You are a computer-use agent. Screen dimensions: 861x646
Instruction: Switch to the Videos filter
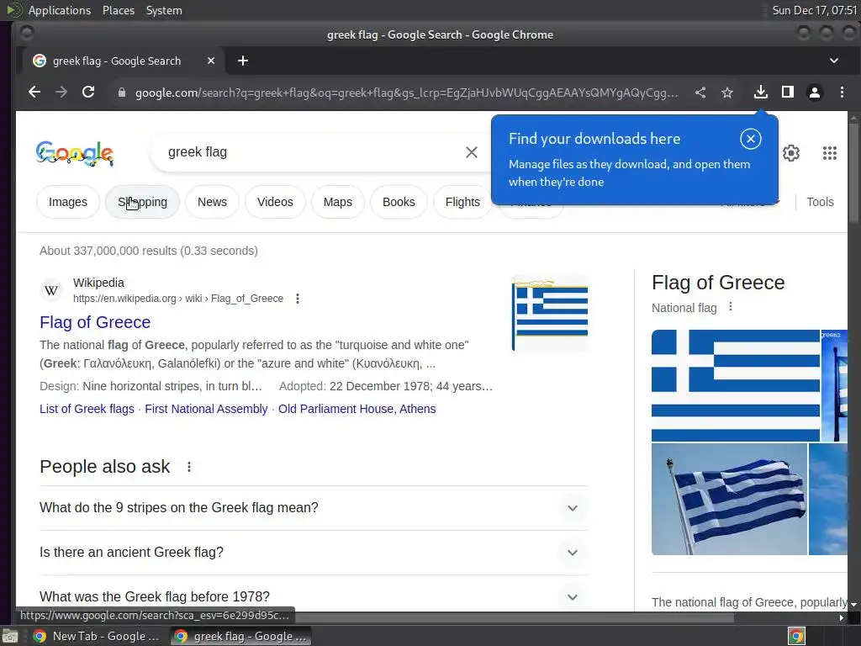click(275, 202)
